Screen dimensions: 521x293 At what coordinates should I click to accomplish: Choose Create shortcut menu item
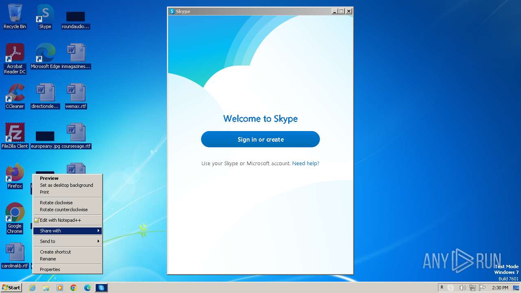[x=68, y=252]
